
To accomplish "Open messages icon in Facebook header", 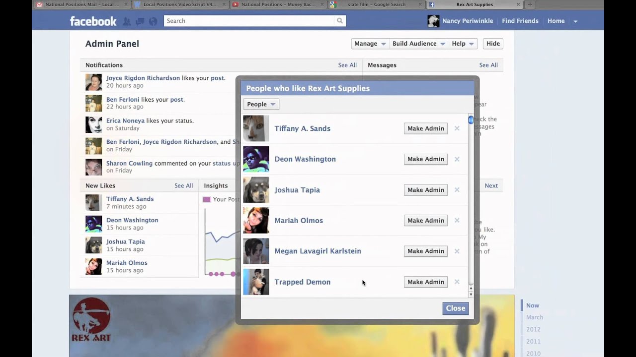I will pos(140,21).
